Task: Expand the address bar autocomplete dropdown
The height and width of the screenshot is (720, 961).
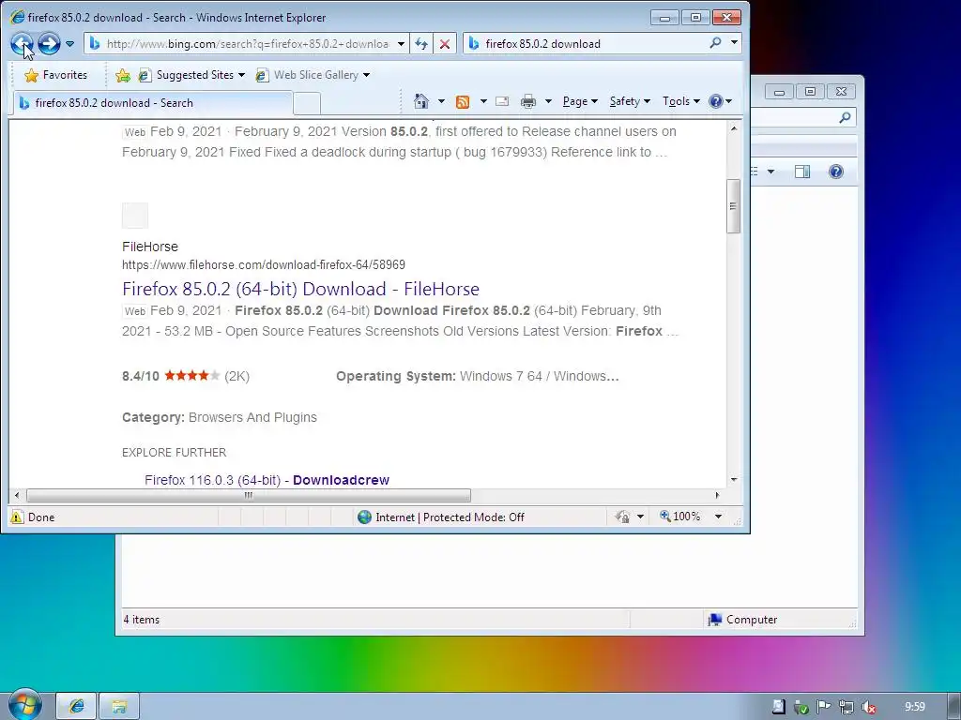Action: [x=401, y=44]
